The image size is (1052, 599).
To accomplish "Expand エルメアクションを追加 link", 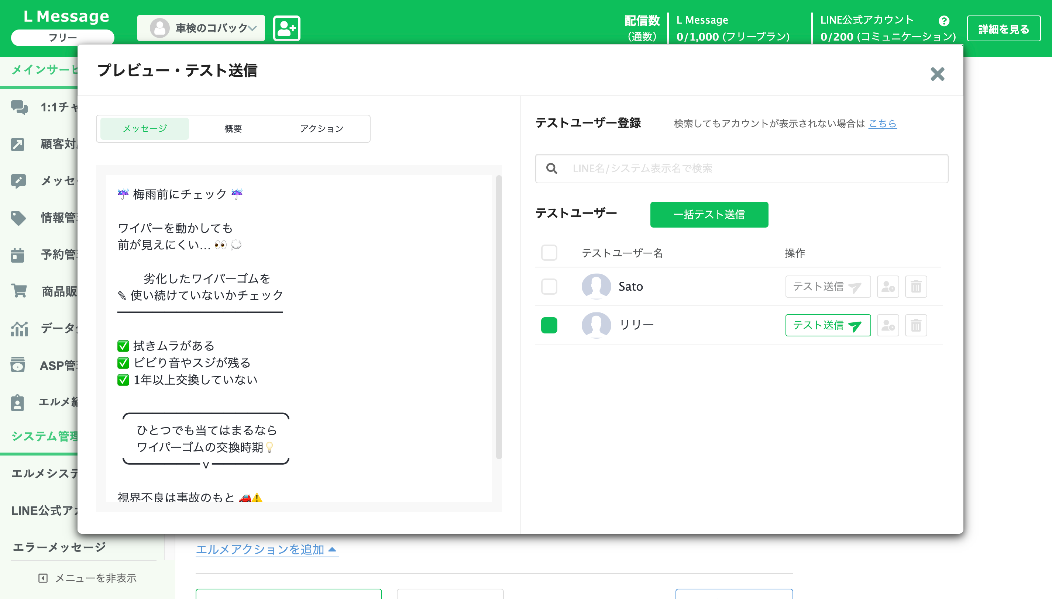I will tap(267, 550).
